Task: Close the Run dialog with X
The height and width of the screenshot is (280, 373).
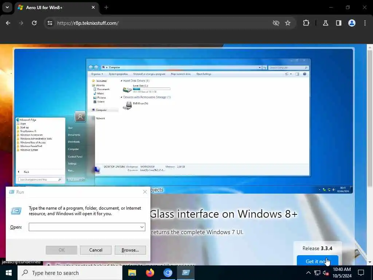Action: 145,192
